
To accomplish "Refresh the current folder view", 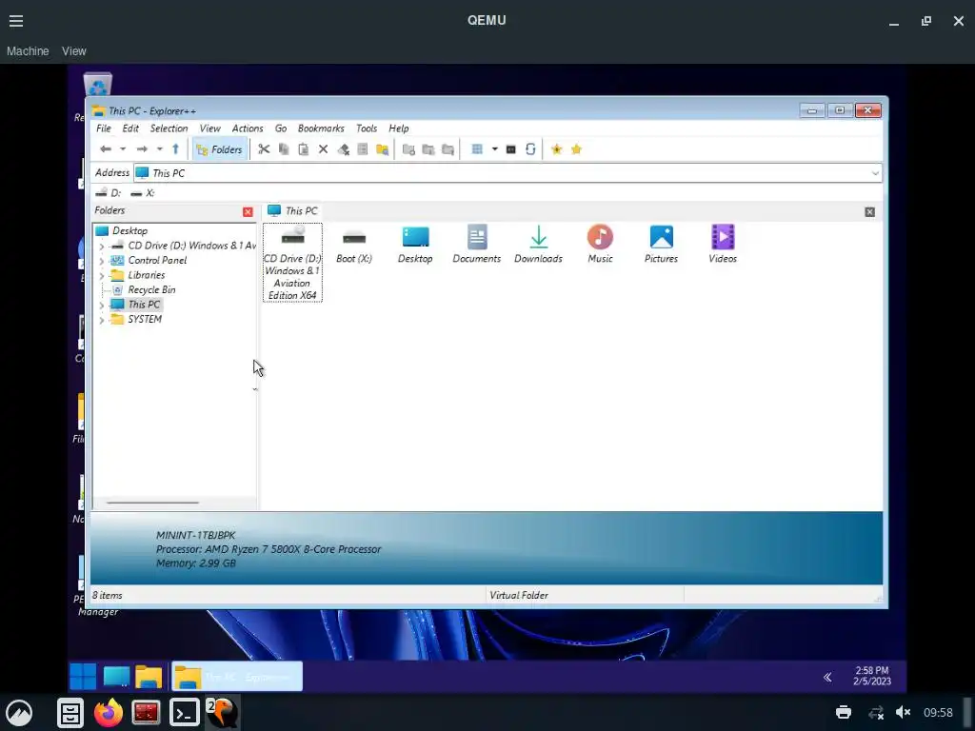I will point(530,149).
